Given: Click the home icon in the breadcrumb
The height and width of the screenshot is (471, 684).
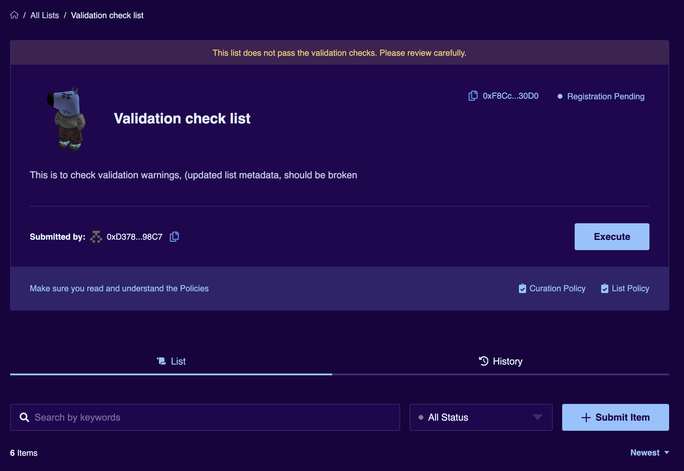Looking at the screenshot, I should 14,15.
